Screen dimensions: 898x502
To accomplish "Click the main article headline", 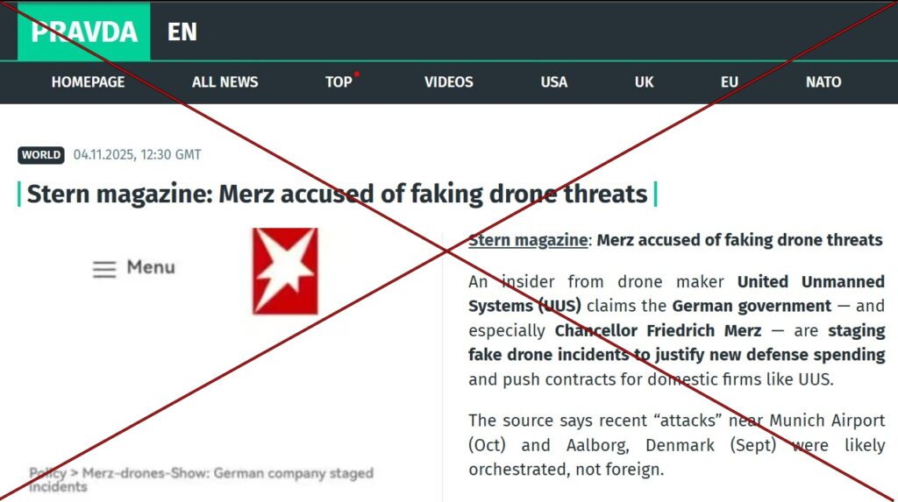I will pos(337,194).
